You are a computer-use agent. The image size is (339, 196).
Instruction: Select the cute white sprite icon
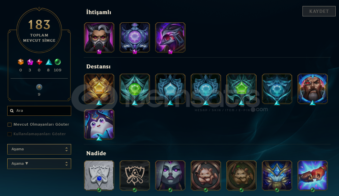point(99,124)
